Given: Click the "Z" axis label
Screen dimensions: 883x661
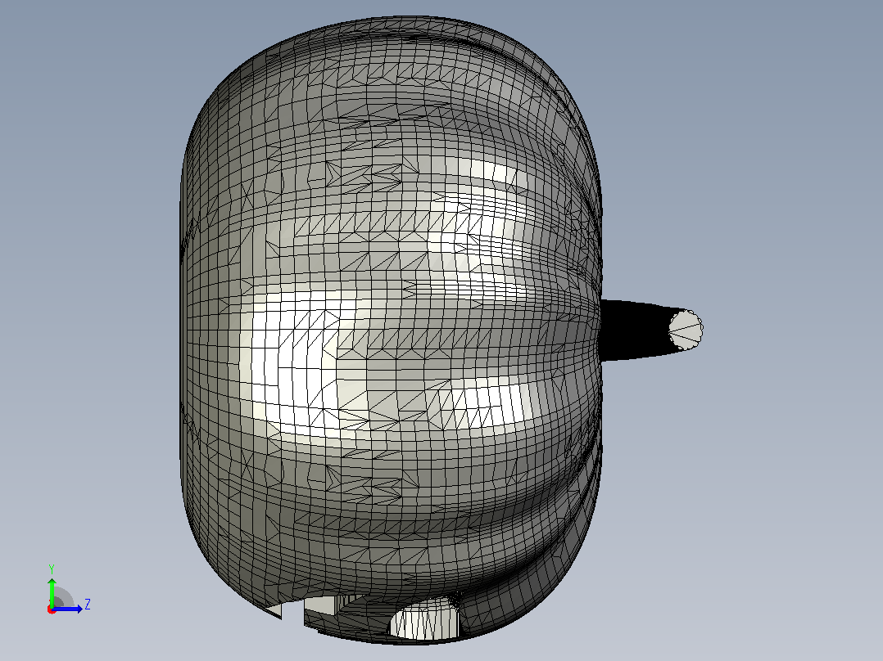Looking at the screenshot, I should tap(88, 605).
